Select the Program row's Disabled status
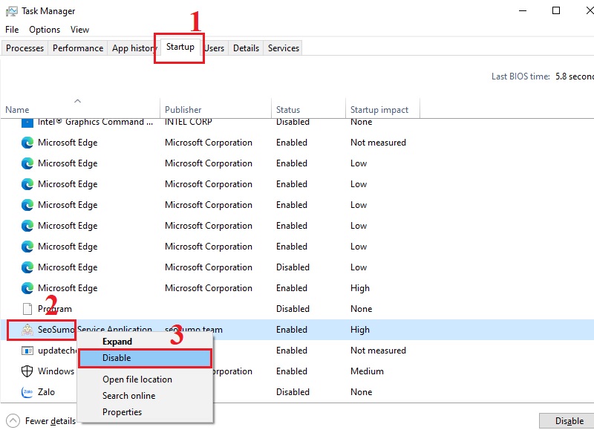This screenshot has height=430, width=594. click(x=293, y=309)
